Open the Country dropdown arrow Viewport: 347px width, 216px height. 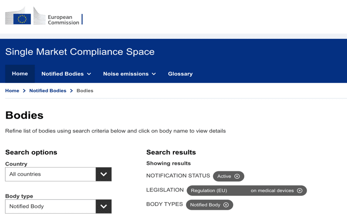click(x=104, y=174)
